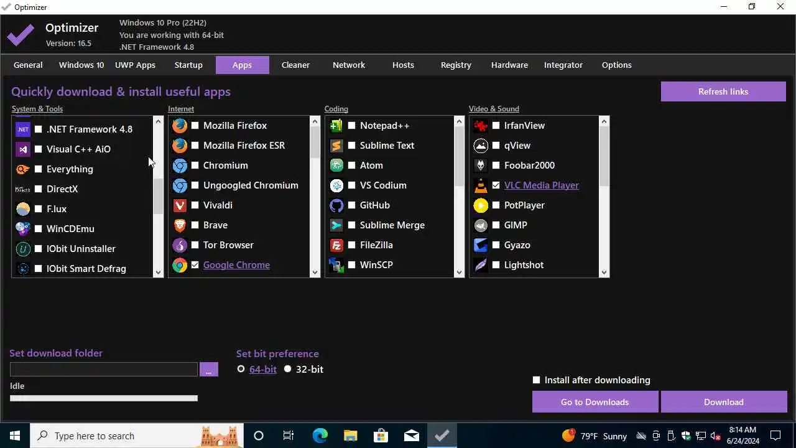Open Microsoft Edge from the taskbar
Screen dimensions: 796x448
tap(320, 436)
